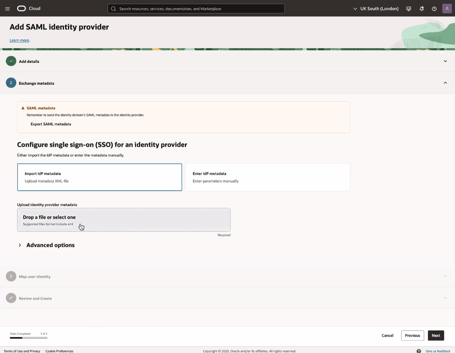This screenshot has width=455, height=353.
Task: Open the user profile avatar menu
Action: (447, 9)
